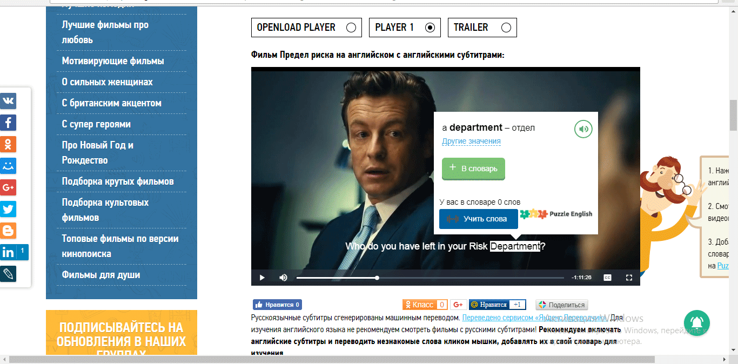Share page via VK icon
Viewport: 738px width, 364px height.
click(8, 101)
